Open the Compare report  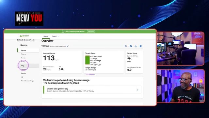[24, 69]
